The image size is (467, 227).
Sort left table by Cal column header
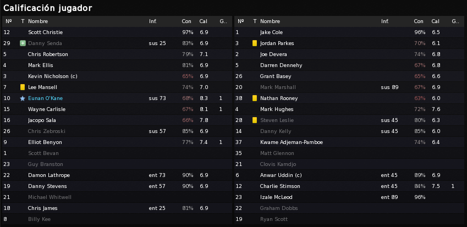click(204, 21)
